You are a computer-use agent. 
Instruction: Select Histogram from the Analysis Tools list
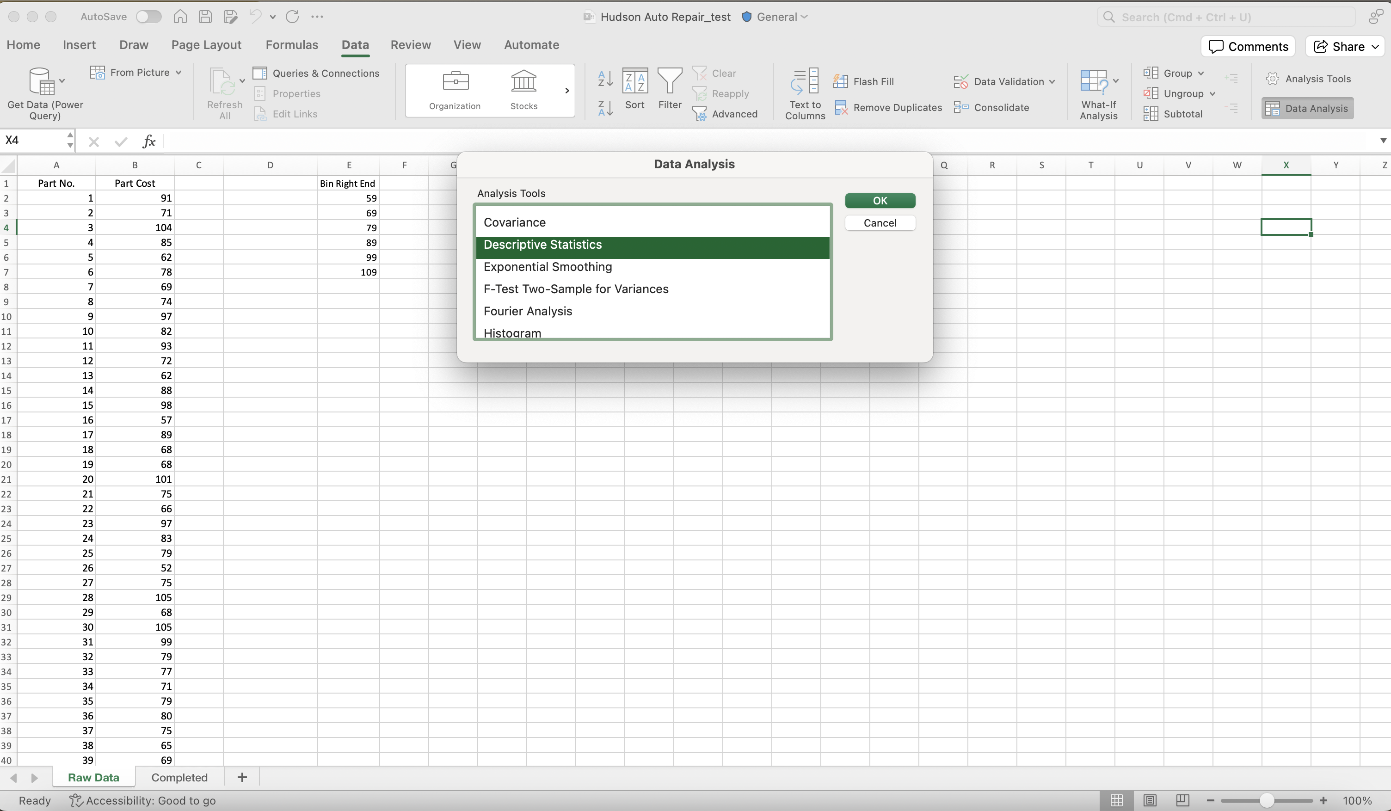coord(512,332)
